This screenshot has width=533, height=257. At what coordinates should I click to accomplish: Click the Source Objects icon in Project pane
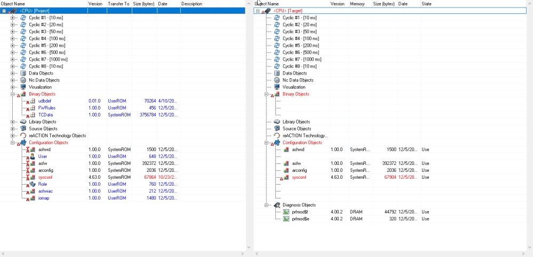coord(23,129)
